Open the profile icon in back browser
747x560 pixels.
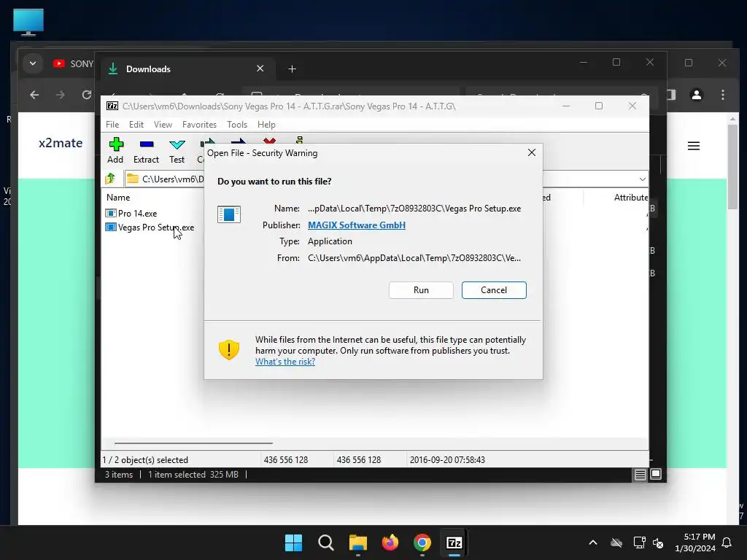[x=697, y=95]
